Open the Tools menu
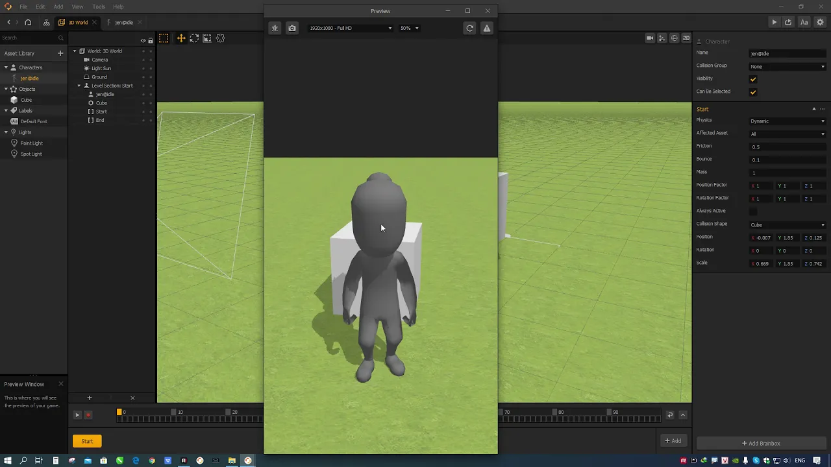 pyautogui.click(x=99, y=6)
